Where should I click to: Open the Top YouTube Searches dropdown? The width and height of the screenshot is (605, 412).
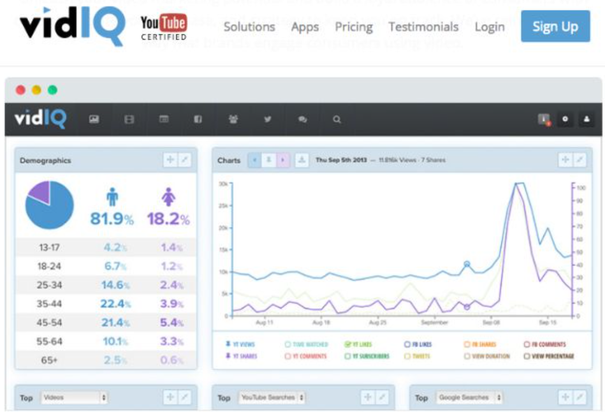click(x=272, y=397)
